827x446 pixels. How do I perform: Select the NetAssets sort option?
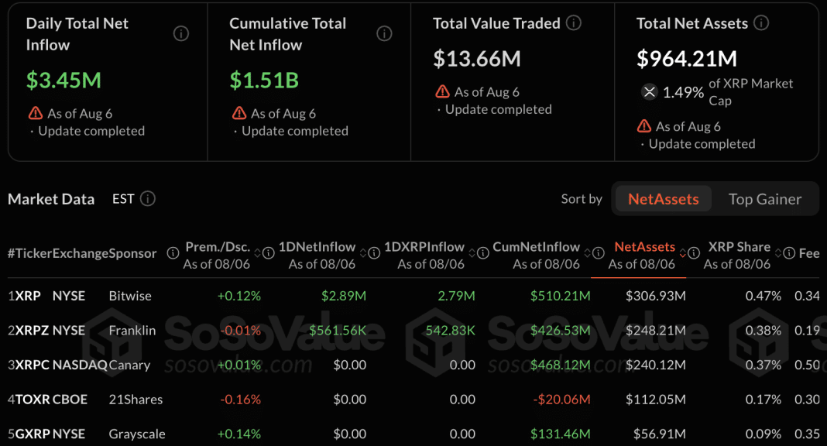(664, 199)
